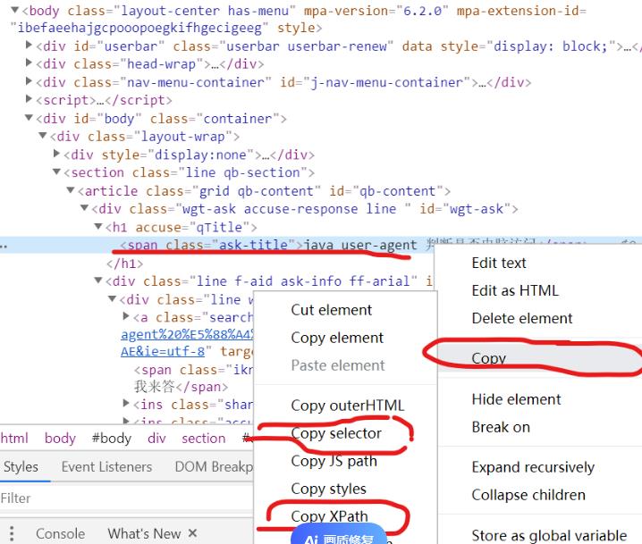
Task: Focus the styles Filter input field
Action: tap(126, 498)
